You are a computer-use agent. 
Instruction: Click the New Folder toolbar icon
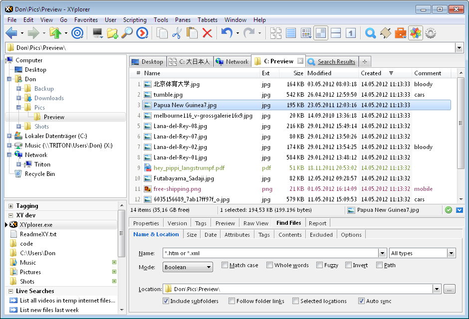[x=112, y=33]
